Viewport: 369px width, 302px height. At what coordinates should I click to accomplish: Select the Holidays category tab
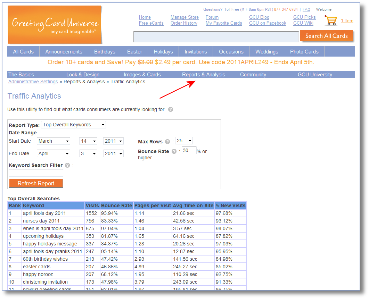coord(163,52)
